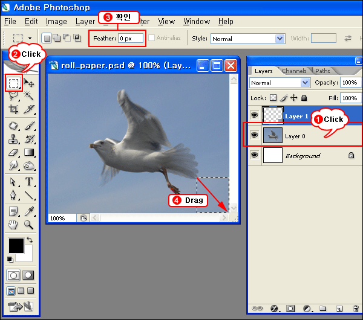This screenshot has height=320, width=363.
Task: Select the Smudge tool
Action: [13, 165]
